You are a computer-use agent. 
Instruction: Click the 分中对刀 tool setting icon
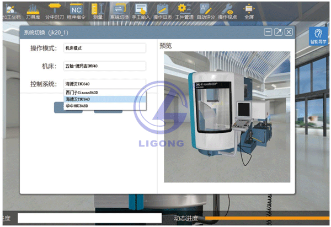pos(54,10)
